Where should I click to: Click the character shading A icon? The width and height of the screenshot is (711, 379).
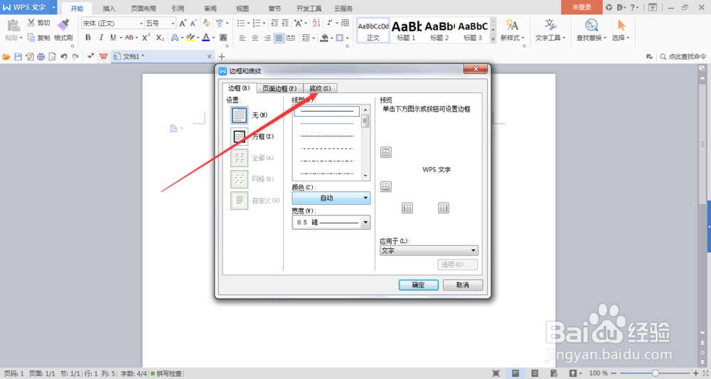[x=223, y=38]
